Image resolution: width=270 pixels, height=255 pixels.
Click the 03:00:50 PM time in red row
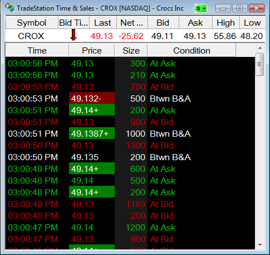pyautogui.click(x=33, y=146)
